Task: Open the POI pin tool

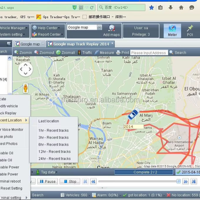Action: pos(190,31)
